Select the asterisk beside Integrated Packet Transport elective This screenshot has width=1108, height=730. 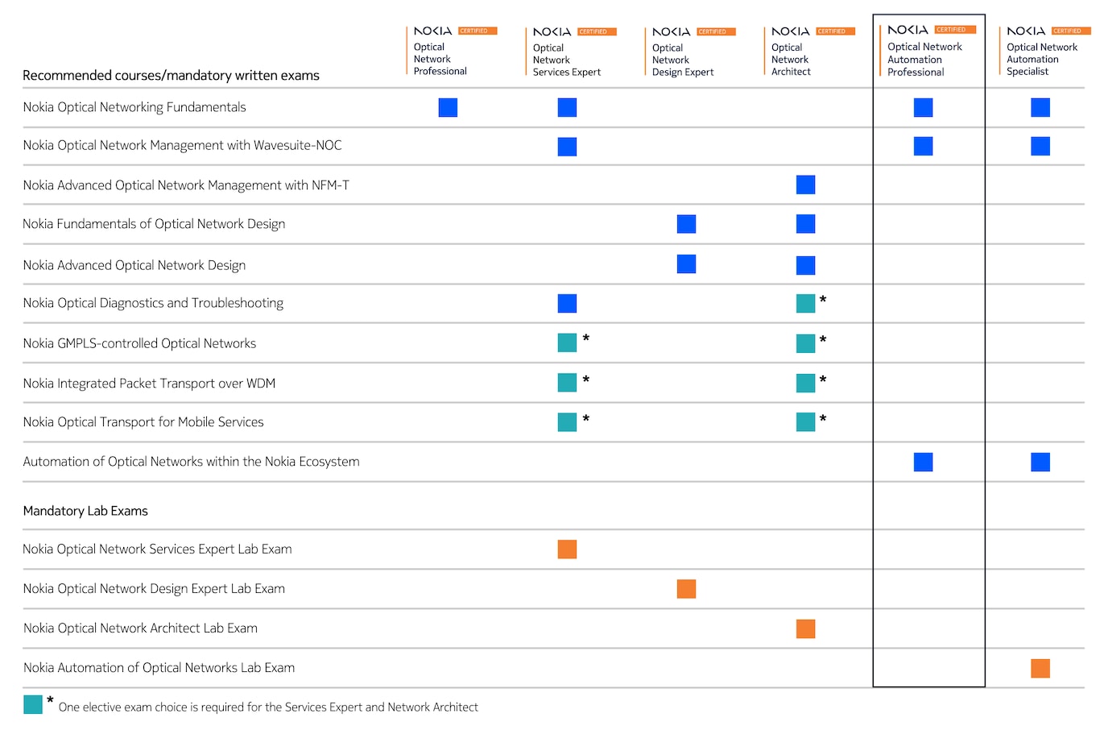click(x=585, y=377)
